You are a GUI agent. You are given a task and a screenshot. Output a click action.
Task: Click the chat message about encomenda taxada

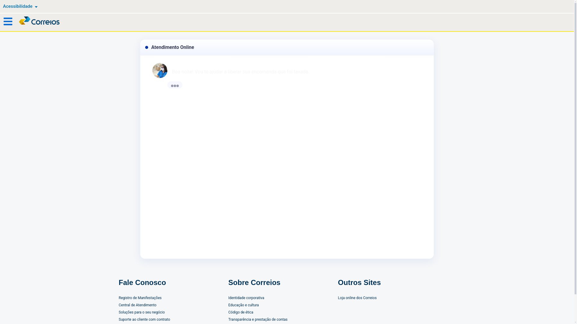click(x=240, y=72)
